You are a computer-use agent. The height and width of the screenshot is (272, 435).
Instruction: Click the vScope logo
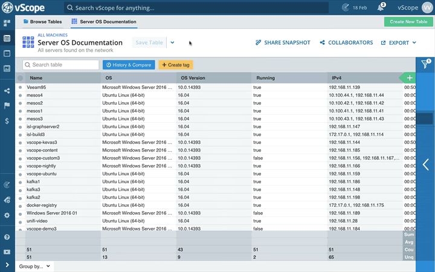(24, 8)
